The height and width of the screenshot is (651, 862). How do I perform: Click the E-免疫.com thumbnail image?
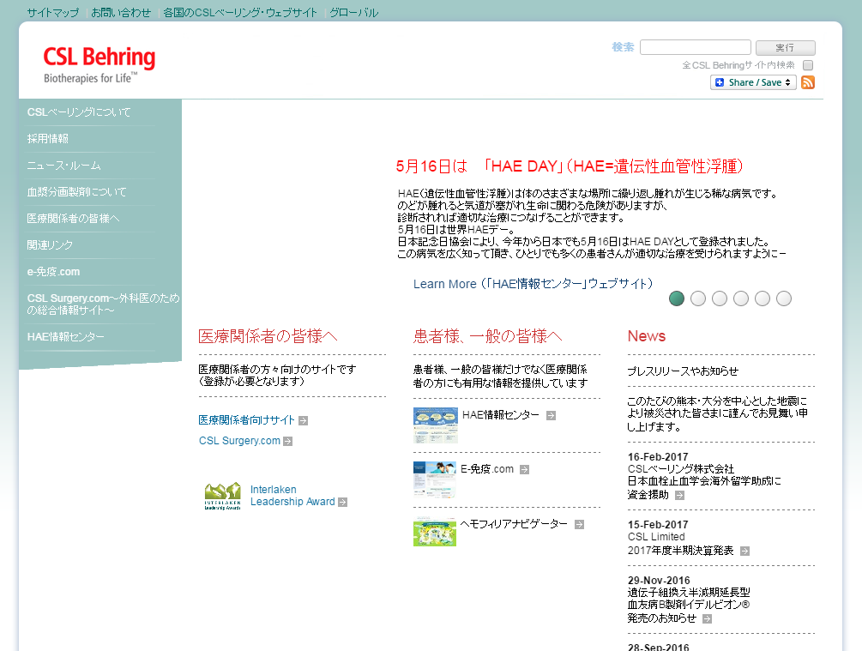tap(435, 479)
